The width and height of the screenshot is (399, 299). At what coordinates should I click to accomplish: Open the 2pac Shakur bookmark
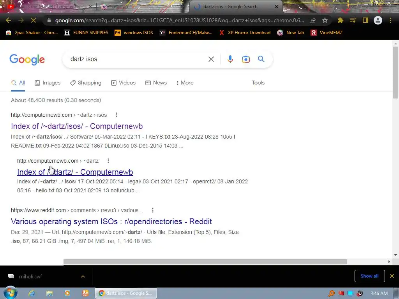32,33
